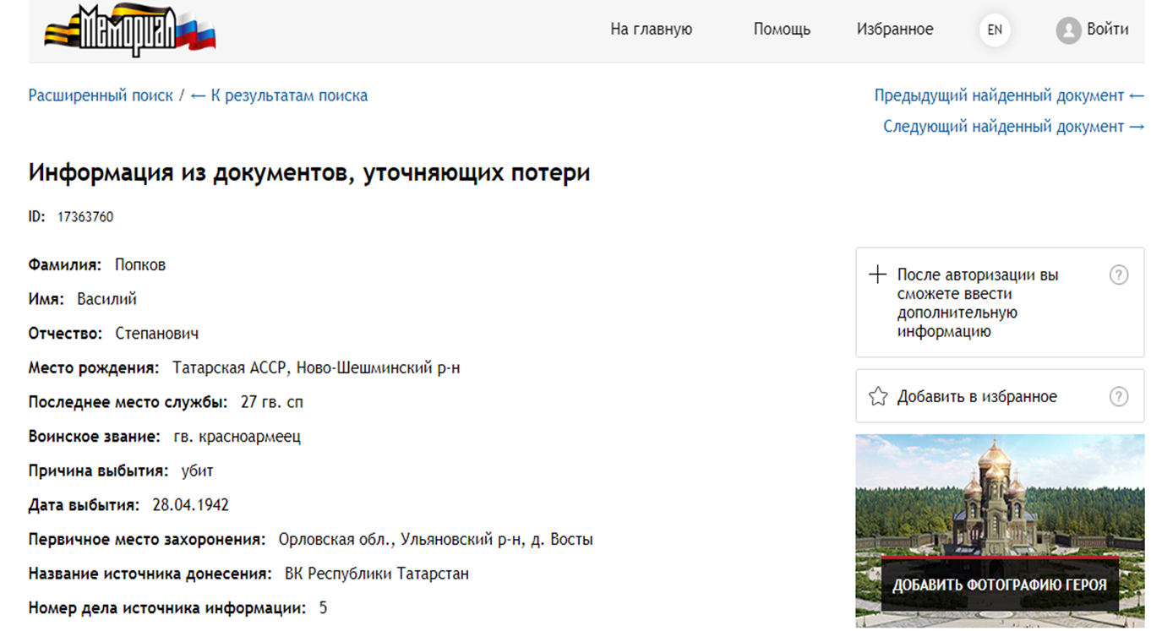Go to Следующий найденный документ

(1013, 127)
